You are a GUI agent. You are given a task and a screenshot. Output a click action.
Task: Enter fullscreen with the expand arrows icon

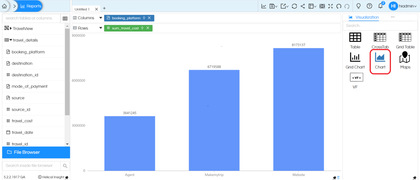point(330,6)
